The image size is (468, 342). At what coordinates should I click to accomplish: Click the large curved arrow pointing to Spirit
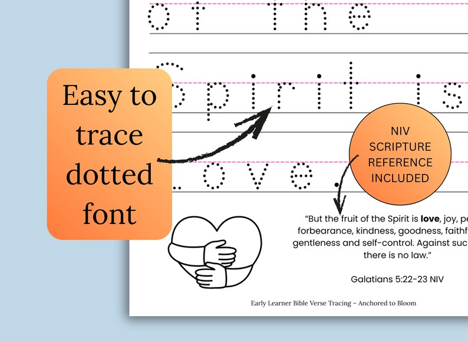[215, 134]
